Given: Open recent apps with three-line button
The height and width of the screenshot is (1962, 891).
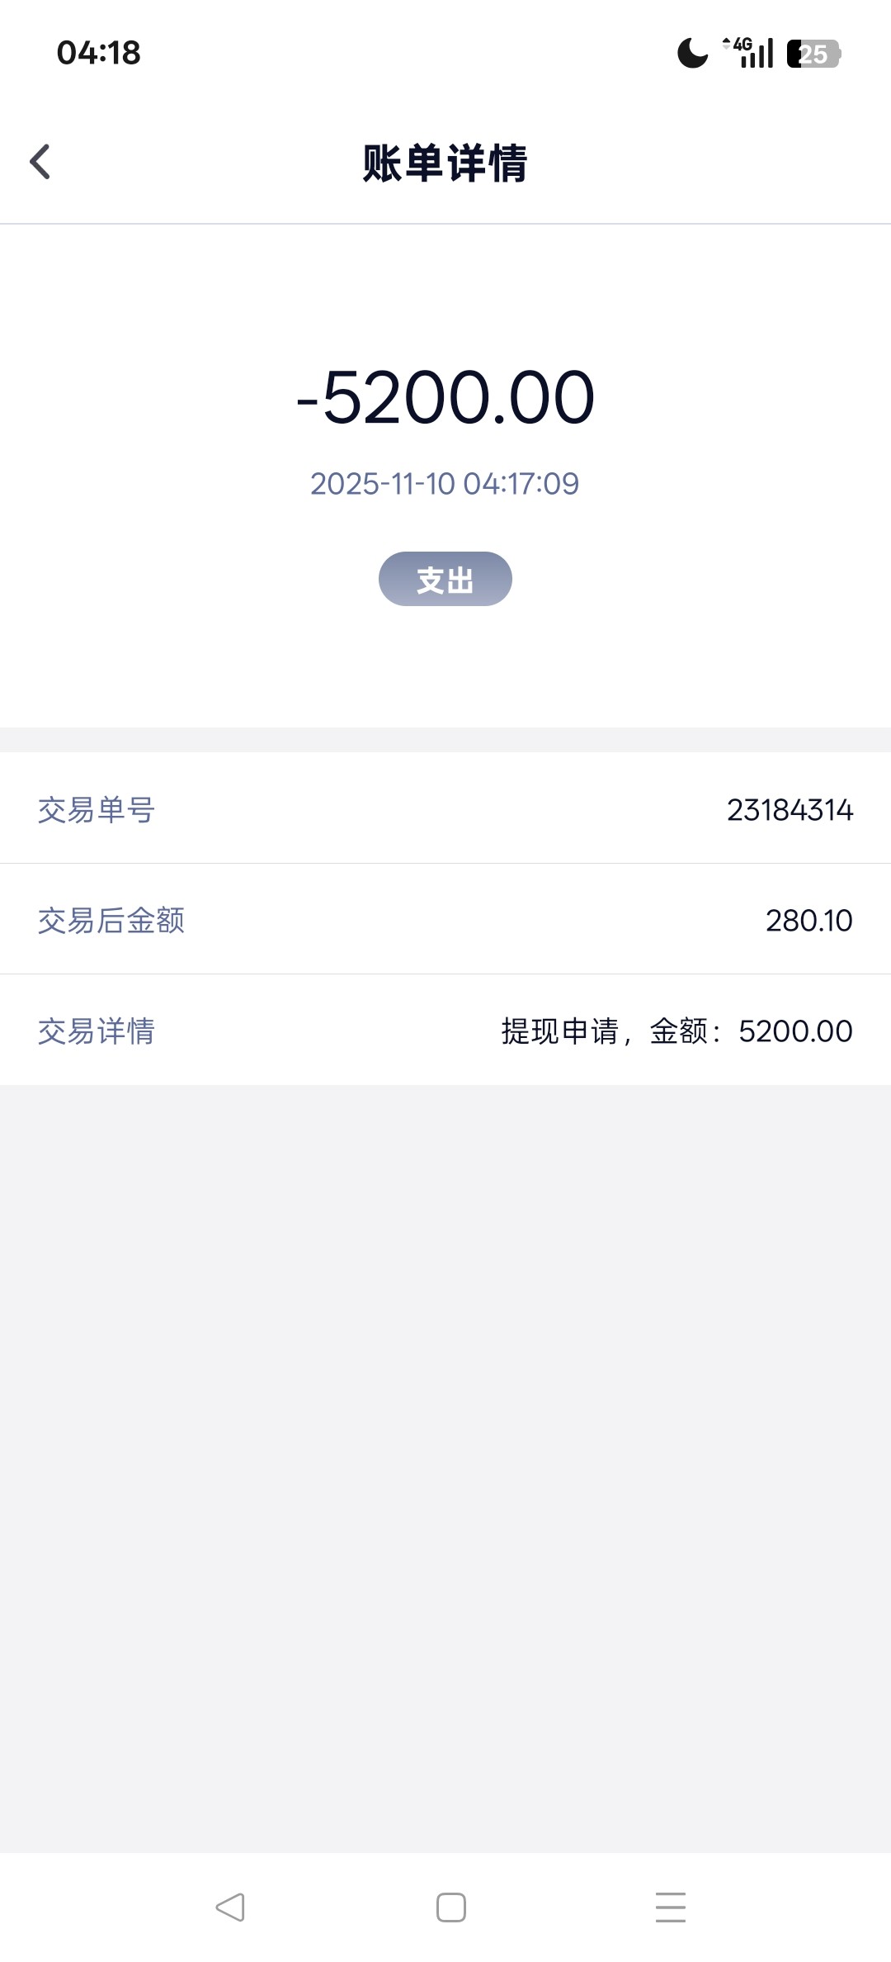Looking at the screenshot, I should click(x=670, y=1907).
